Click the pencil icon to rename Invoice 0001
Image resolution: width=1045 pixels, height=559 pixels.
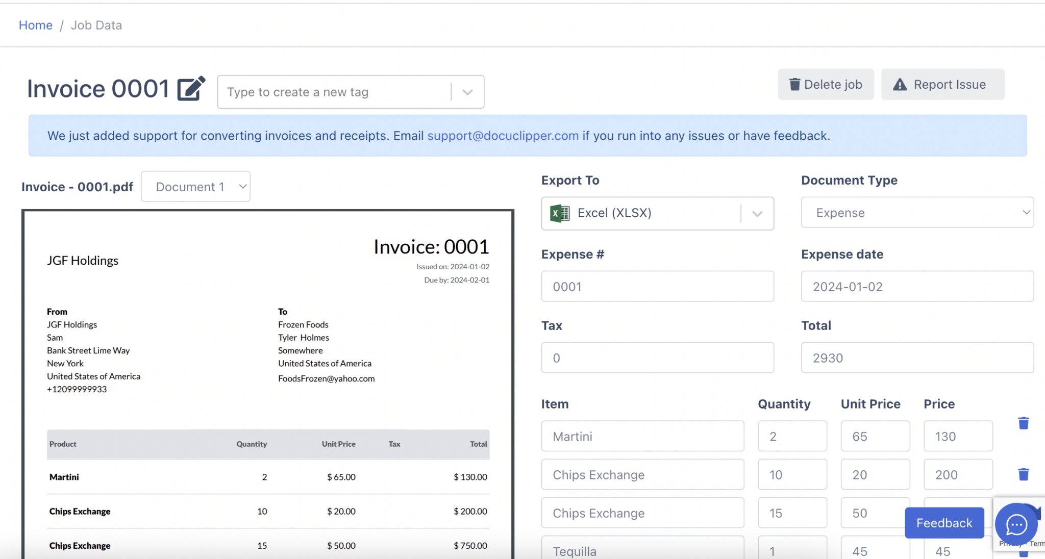tap(191, 88)
